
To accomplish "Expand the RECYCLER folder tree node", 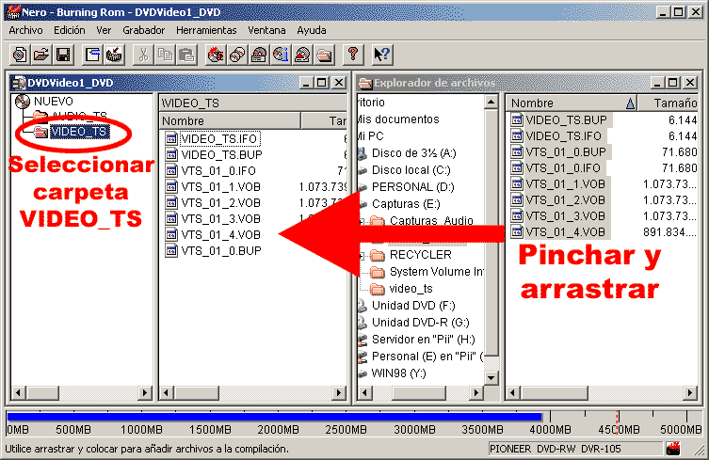I will pos(363,255).
